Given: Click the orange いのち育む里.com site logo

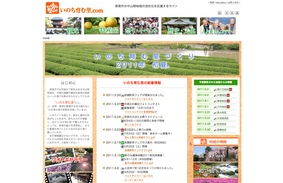Looking at the screenshot, I should click(x=75, y=8).
